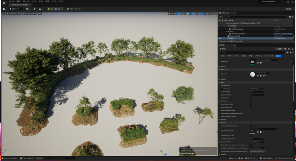Click the save level icon in toolbar
Image resolution: width=296 pixels, height=161 pixels.
(4, 9)
